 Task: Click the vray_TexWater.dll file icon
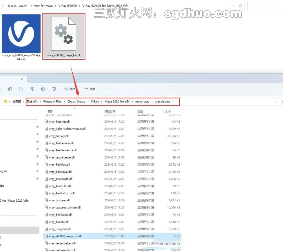pos(46,215)
